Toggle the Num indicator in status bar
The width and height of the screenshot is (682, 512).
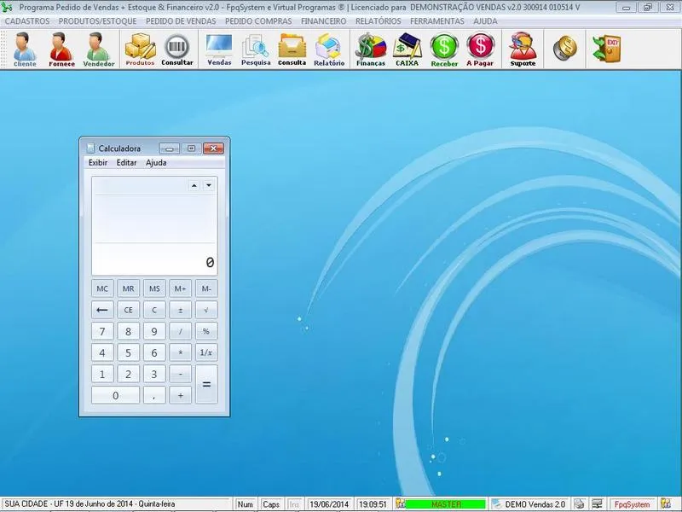point(246,504)
